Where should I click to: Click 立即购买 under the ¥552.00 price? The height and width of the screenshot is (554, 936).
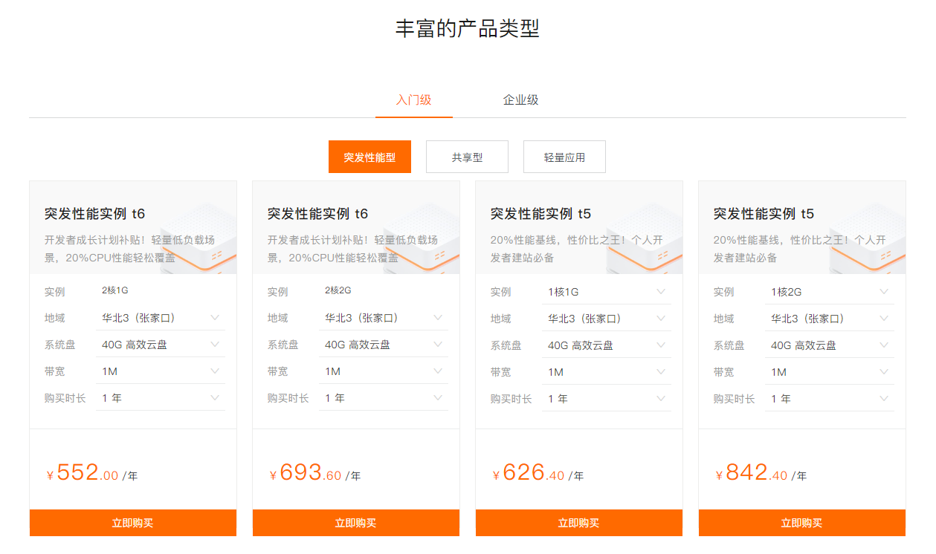[133, 523]
